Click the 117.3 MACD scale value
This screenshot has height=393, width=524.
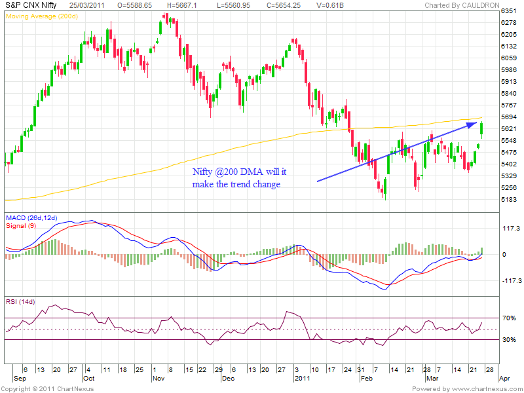point(509,229)
